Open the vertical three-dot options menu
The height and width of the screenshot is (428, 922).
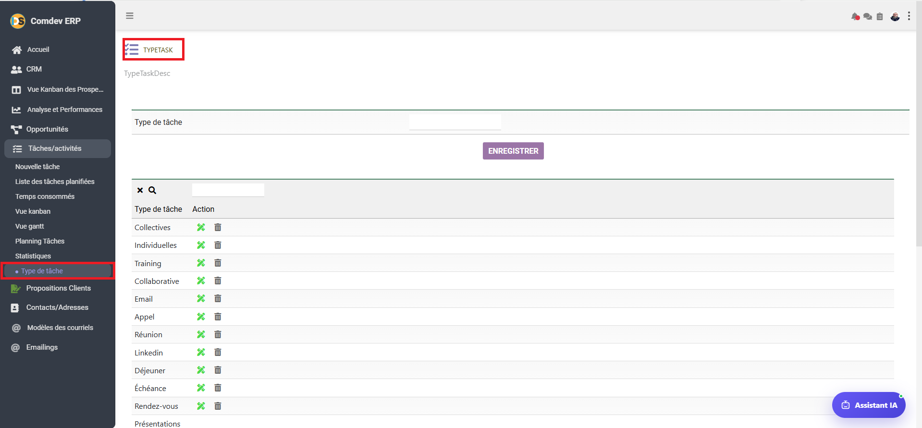tap(909, 16)
